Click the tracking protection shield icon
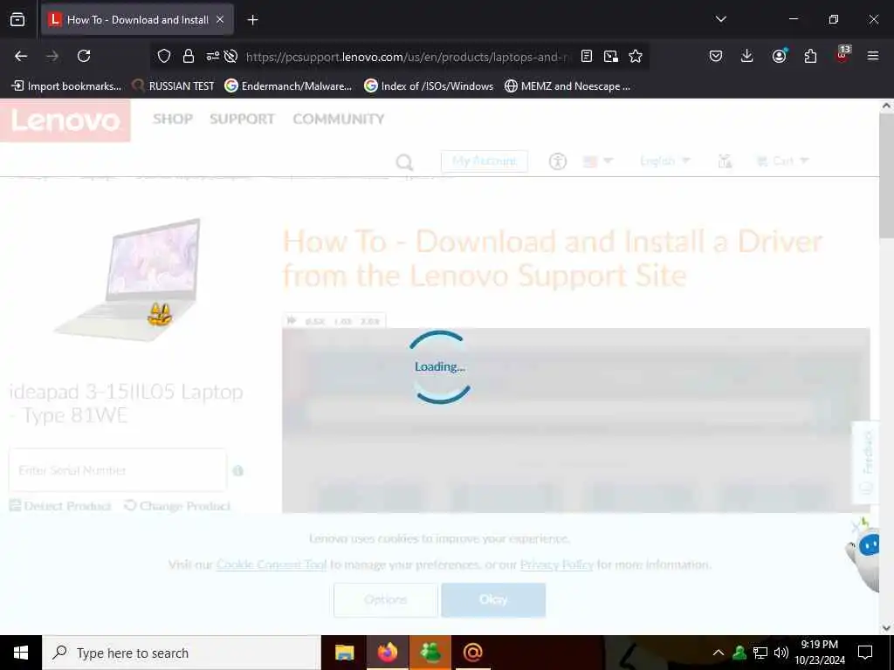This screenshot has height=670, width=894. coord(164,56)
